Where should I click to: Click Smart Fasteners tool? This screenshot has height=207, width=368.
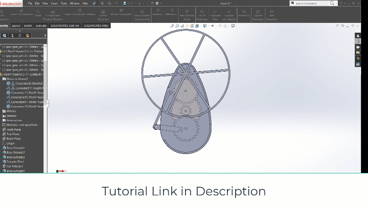point(103,15)
